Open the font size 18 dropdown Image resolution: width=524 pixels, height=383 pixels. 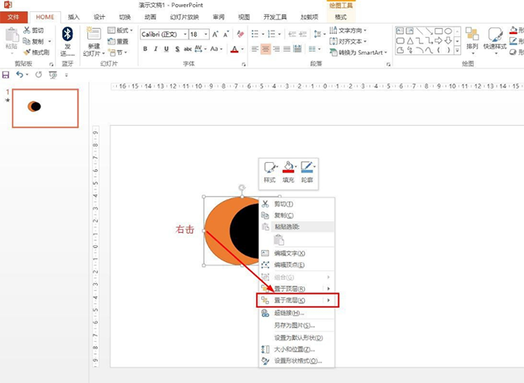(x=206, y=34)
